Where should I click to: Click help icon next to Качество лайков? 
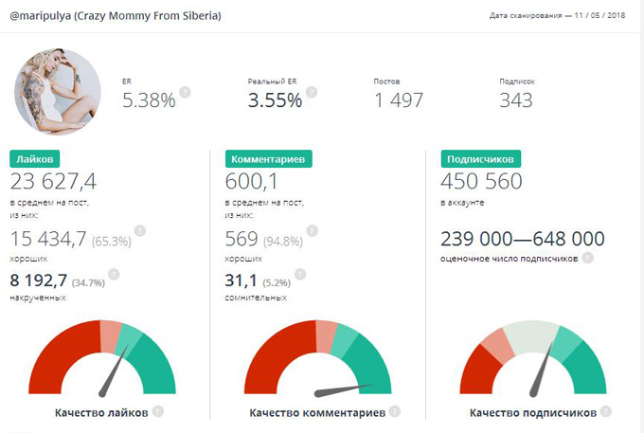[158, 412]
